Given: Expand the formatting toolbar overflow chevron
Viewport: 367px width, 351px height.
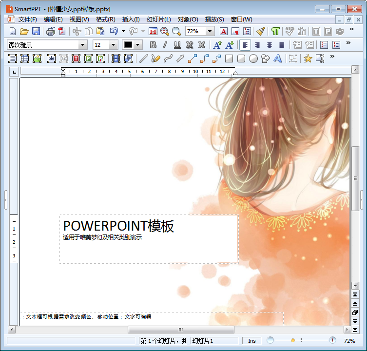Looking at the screenshot, I should (x=348, y=42).
